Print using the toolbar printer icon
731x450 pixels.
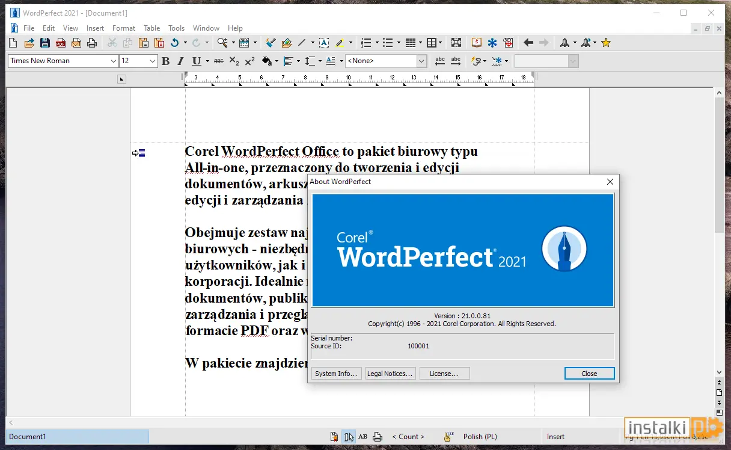(92, 43)
